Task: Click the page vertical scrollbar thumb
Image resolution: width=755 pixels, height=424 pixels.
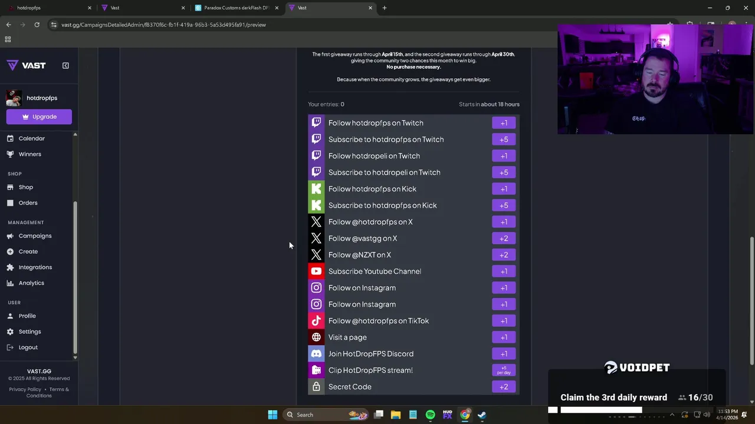Action: pos(751,300)
